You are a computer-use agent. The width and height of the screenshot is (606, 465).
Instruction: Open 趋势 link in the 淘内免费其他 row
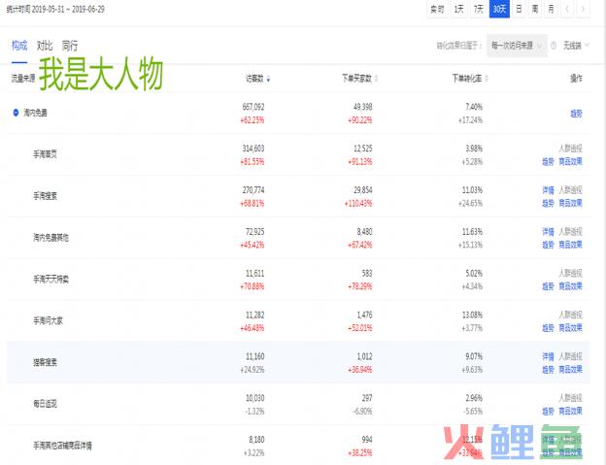(548, 245)
